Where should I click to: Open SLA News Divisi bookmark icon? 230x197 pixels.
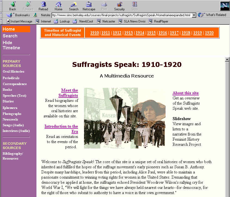(x=120, y=21)
